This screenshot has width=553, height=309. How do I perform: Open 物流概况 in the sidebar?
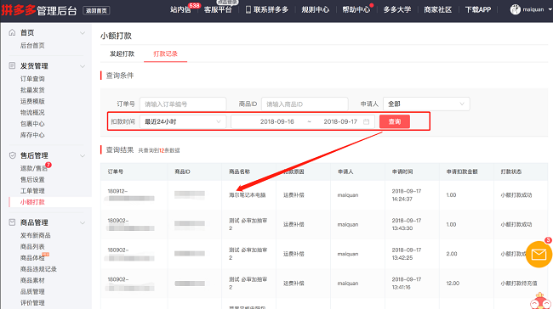click(x=32, y=113)
